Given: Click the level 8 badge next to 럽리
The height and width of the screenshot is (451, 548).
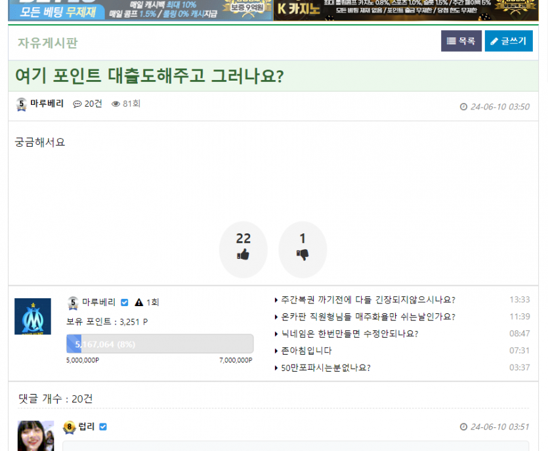Looking at the screenshot, I should click(69, 427).
